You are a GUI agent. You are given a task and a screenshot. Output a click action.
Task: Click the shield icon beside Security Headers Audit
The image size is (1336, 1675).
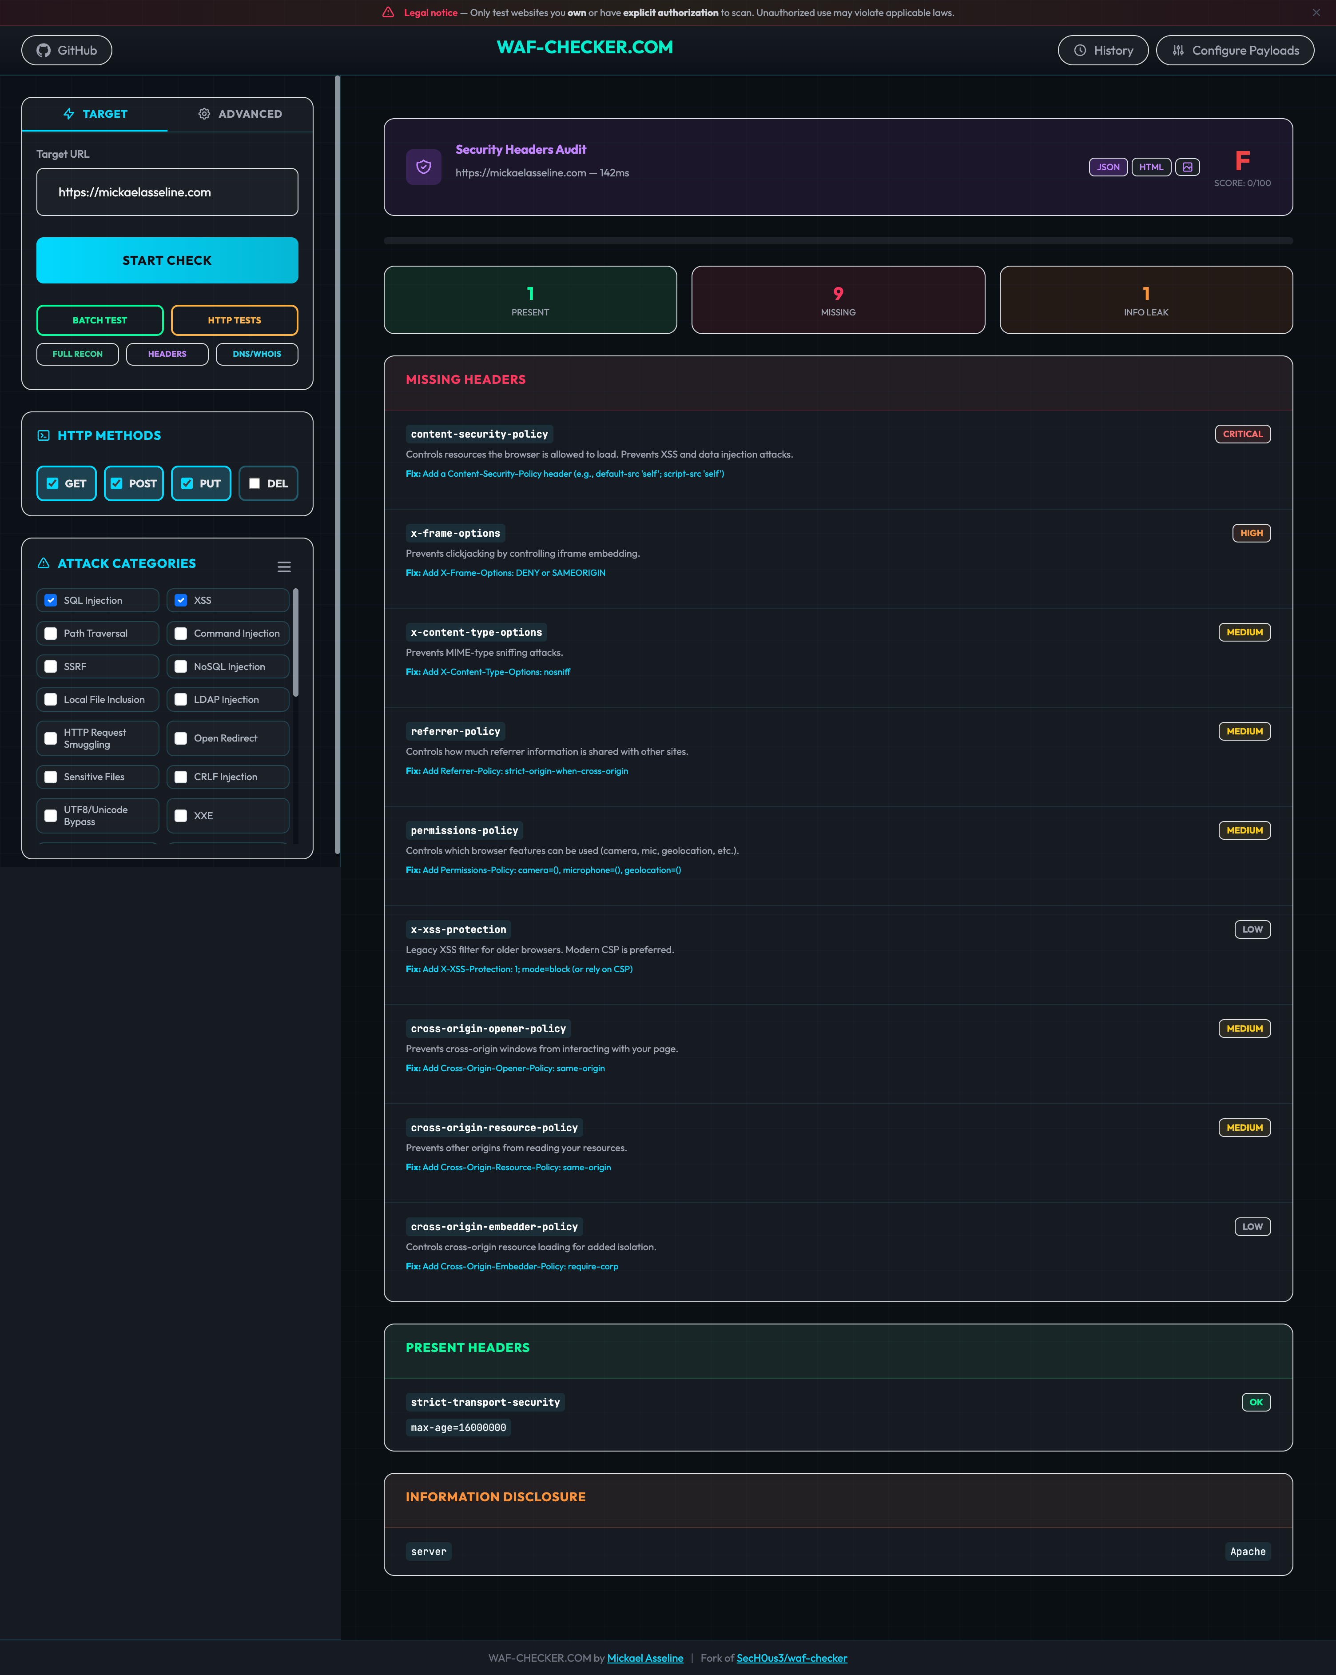coord(423,167)
